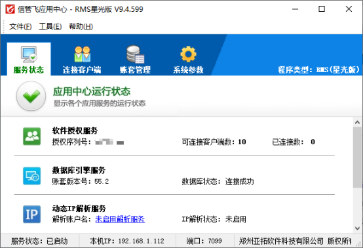Viewport: 363px width, 248px height.
Task: Click the 连接客户端 people icon
Action: pos(82,54)
